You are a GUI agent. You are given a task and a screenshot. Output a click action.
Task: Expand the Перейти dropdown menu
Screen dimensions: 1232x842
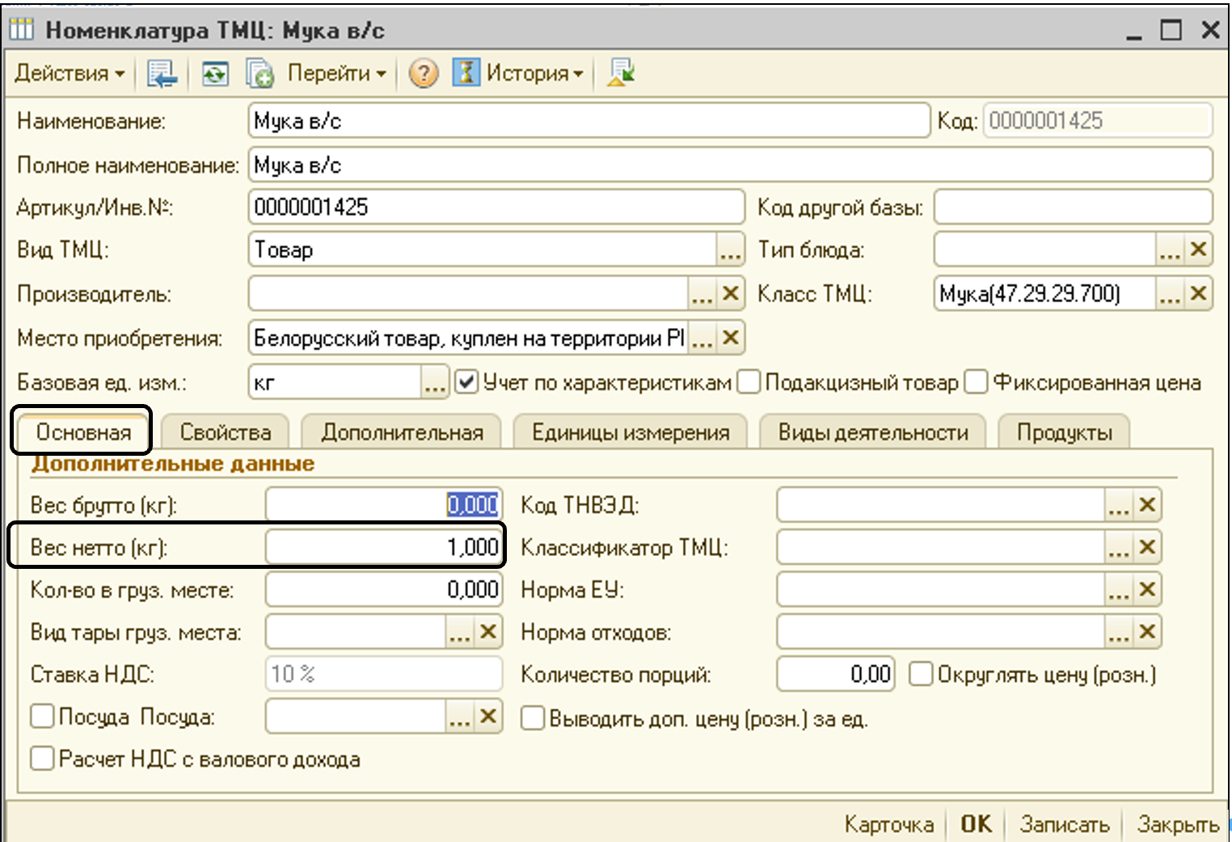[336, 74]
